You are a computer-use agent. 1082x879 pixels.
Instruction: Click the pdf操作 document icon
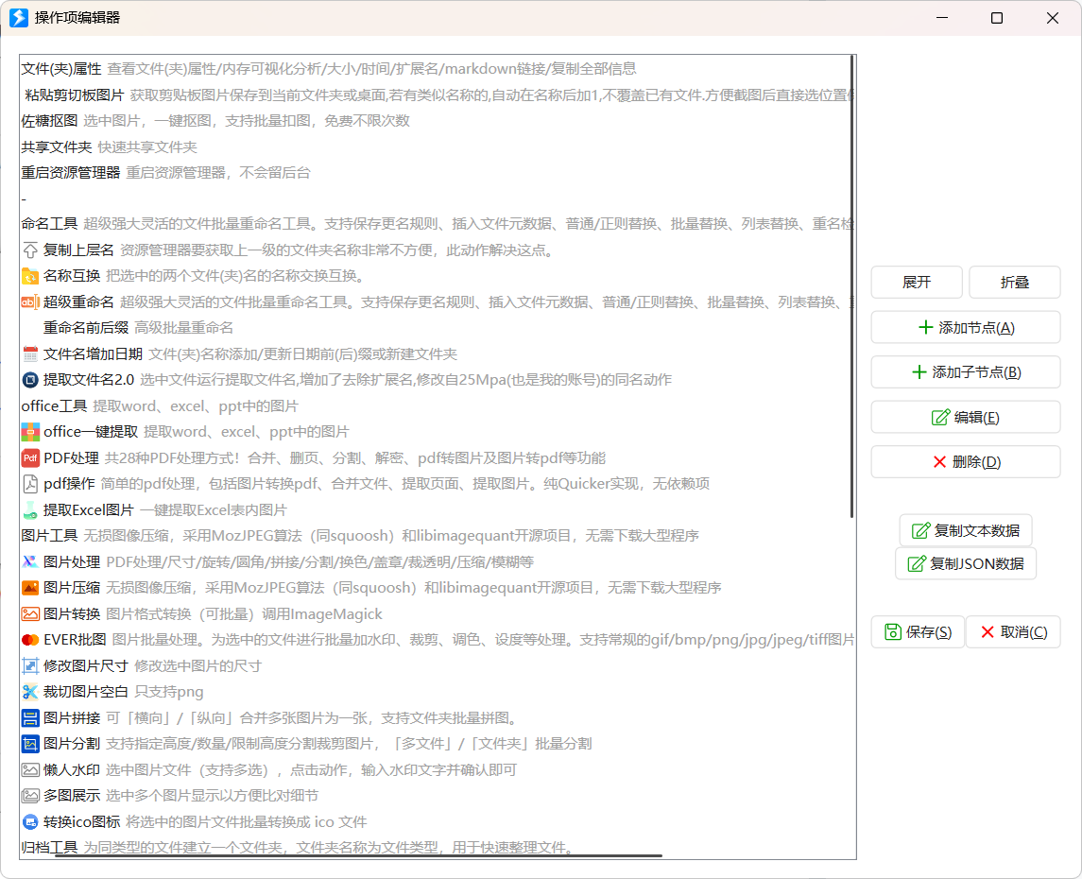tap(30, 484)
